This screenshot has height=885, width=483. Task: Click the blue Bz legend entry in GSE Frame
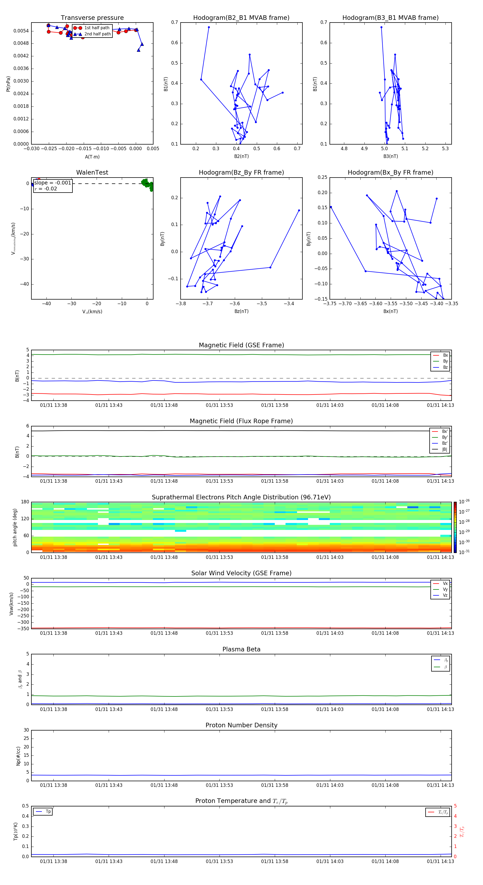click(x=440, y=367)
